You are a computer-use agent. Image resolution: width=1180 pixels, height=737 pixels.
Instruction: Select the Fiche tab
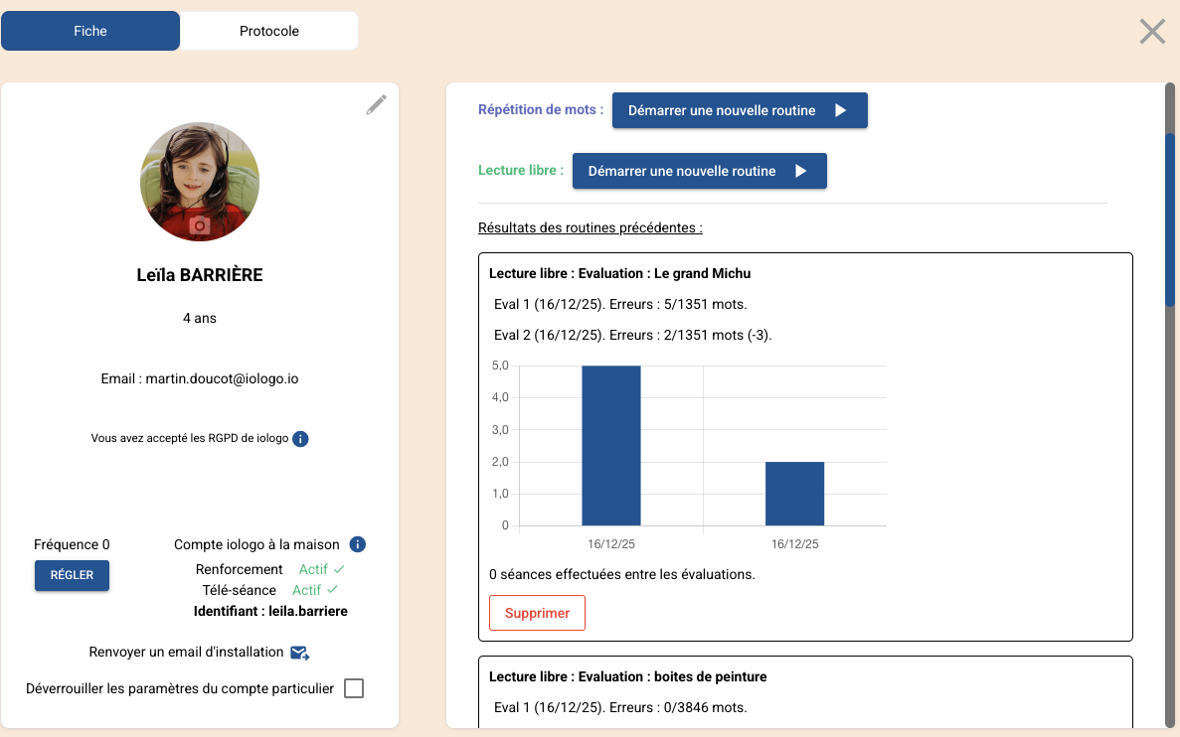pos(90,31)
